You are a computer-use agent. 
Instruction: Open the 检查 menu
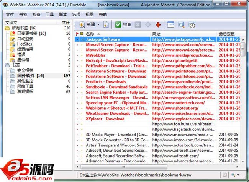pyautogui.click(x=36, y=15)
